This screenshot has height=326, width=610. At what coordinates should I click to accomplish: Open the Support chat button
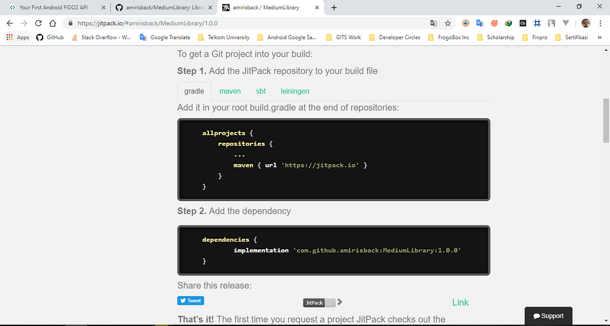548,315
